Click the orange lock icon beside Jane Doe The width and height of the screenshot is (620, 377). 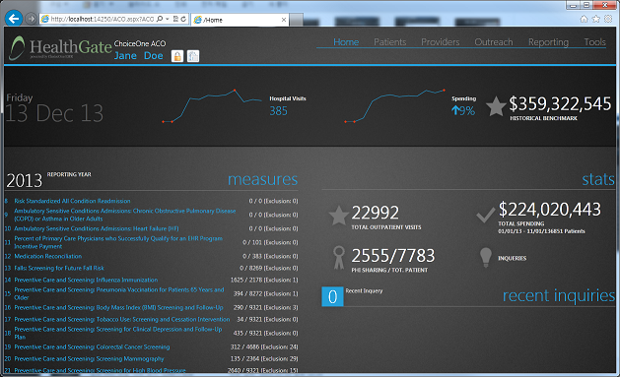(x=177, y=56)
